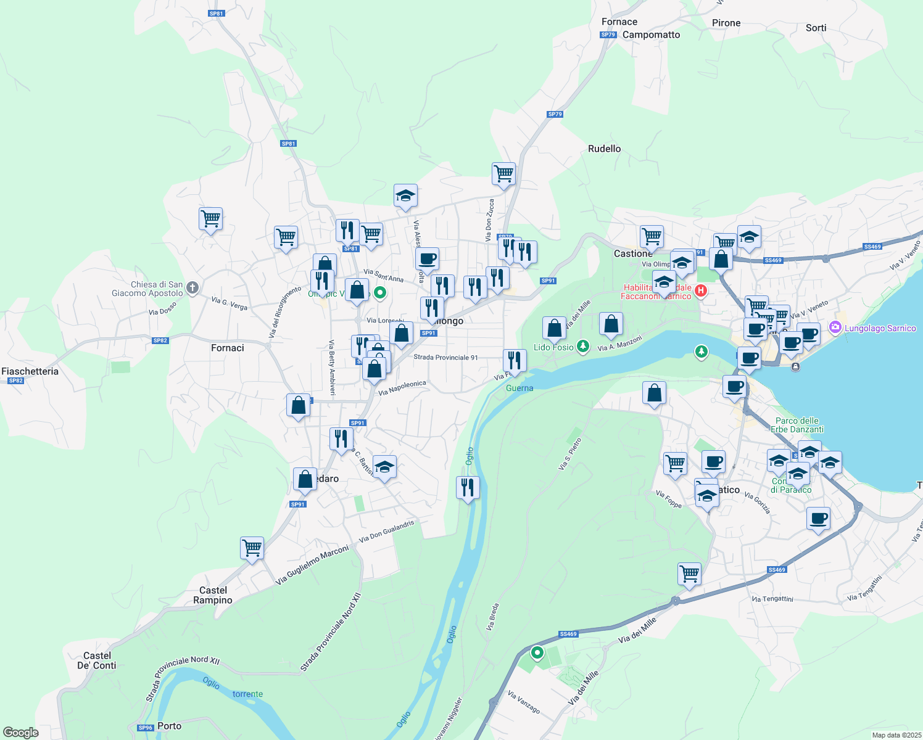Click the hospital icon at Habilita Ospedale Faccanoni

700,290
